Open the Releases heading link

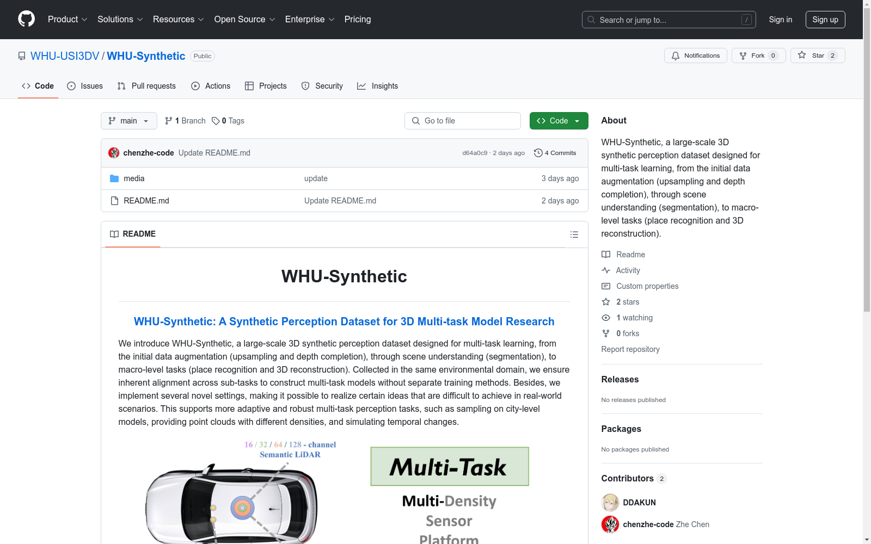[620, 379]
